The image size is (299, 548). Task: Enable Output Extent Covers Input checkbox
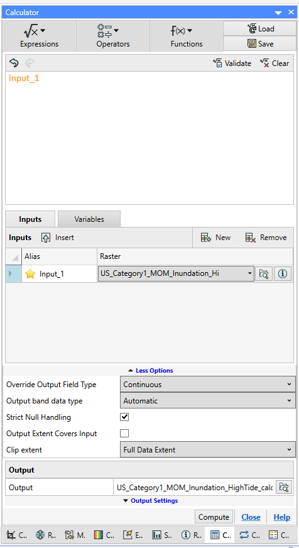coord(124,434)
